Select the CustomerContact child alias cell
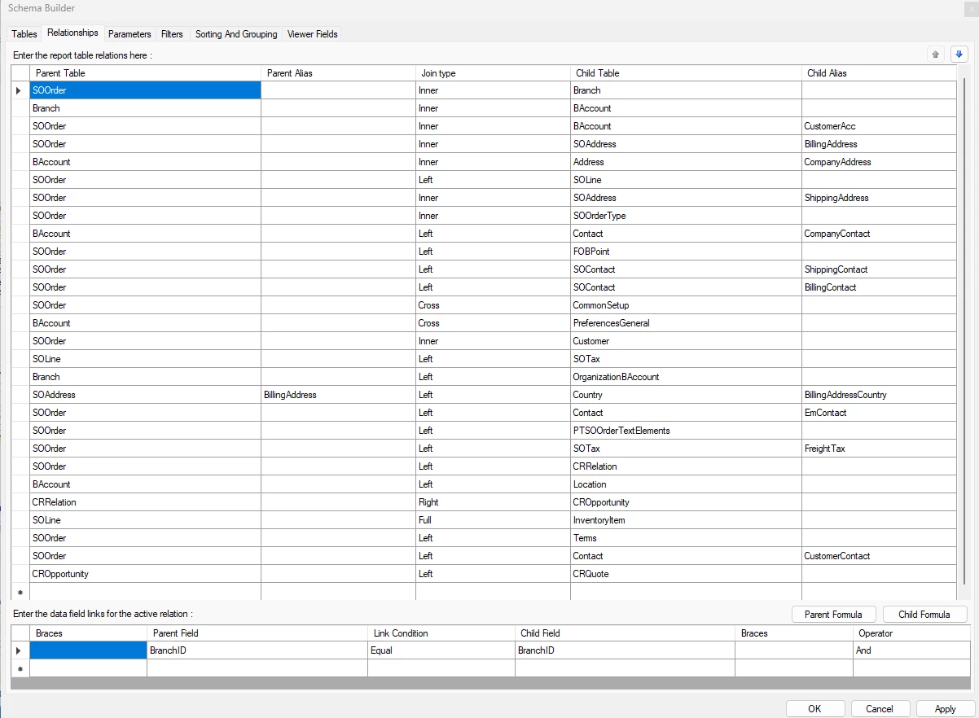 pos(879,556)
